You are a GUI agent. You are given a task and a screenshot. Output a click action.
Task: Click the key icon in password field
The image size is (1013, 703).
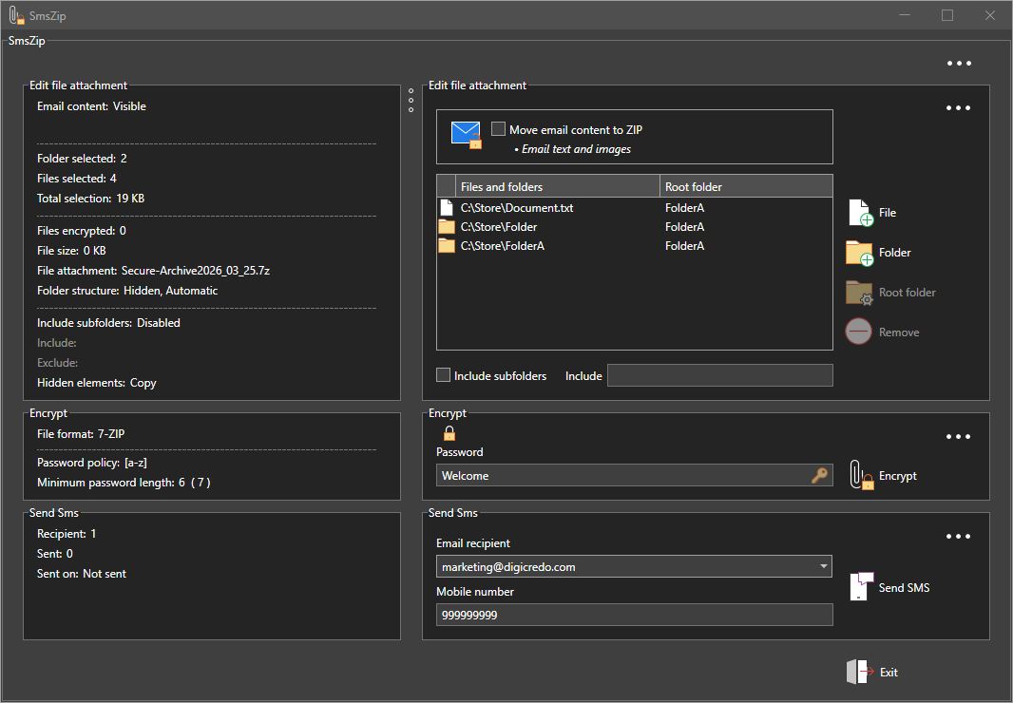pyautogui.click(x=819, y=476)
